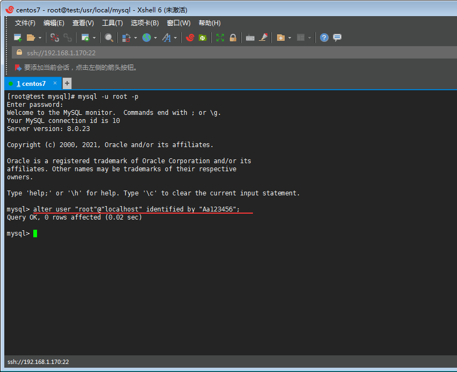Viewport: 457px width, 372px height.
Task: Open the 窗口(W) menu
Action: [x=178, y=23]
